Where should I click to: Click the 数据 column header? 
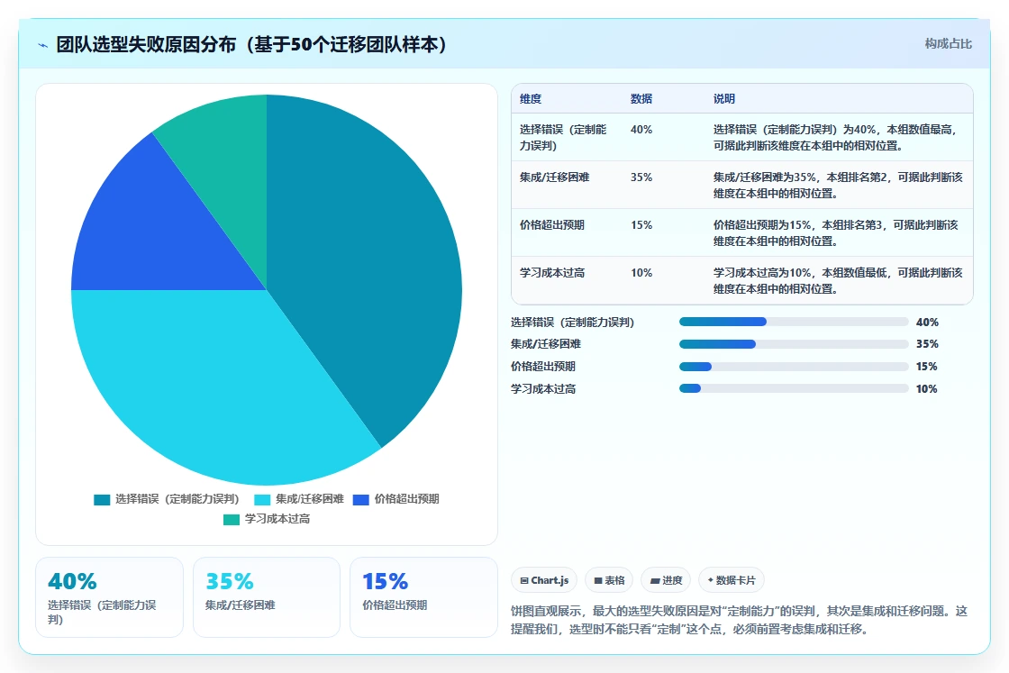[x=641, y=99]
